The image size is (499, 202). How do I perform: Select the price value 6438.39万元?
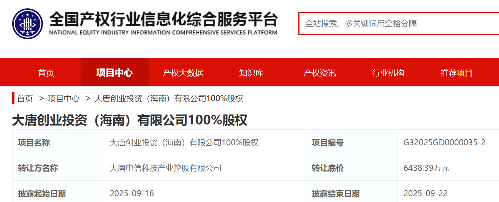426,168
